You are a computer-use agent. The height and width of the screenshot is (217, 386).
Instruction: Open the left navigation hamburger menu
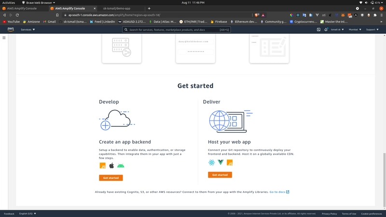[x=4, y=38]
